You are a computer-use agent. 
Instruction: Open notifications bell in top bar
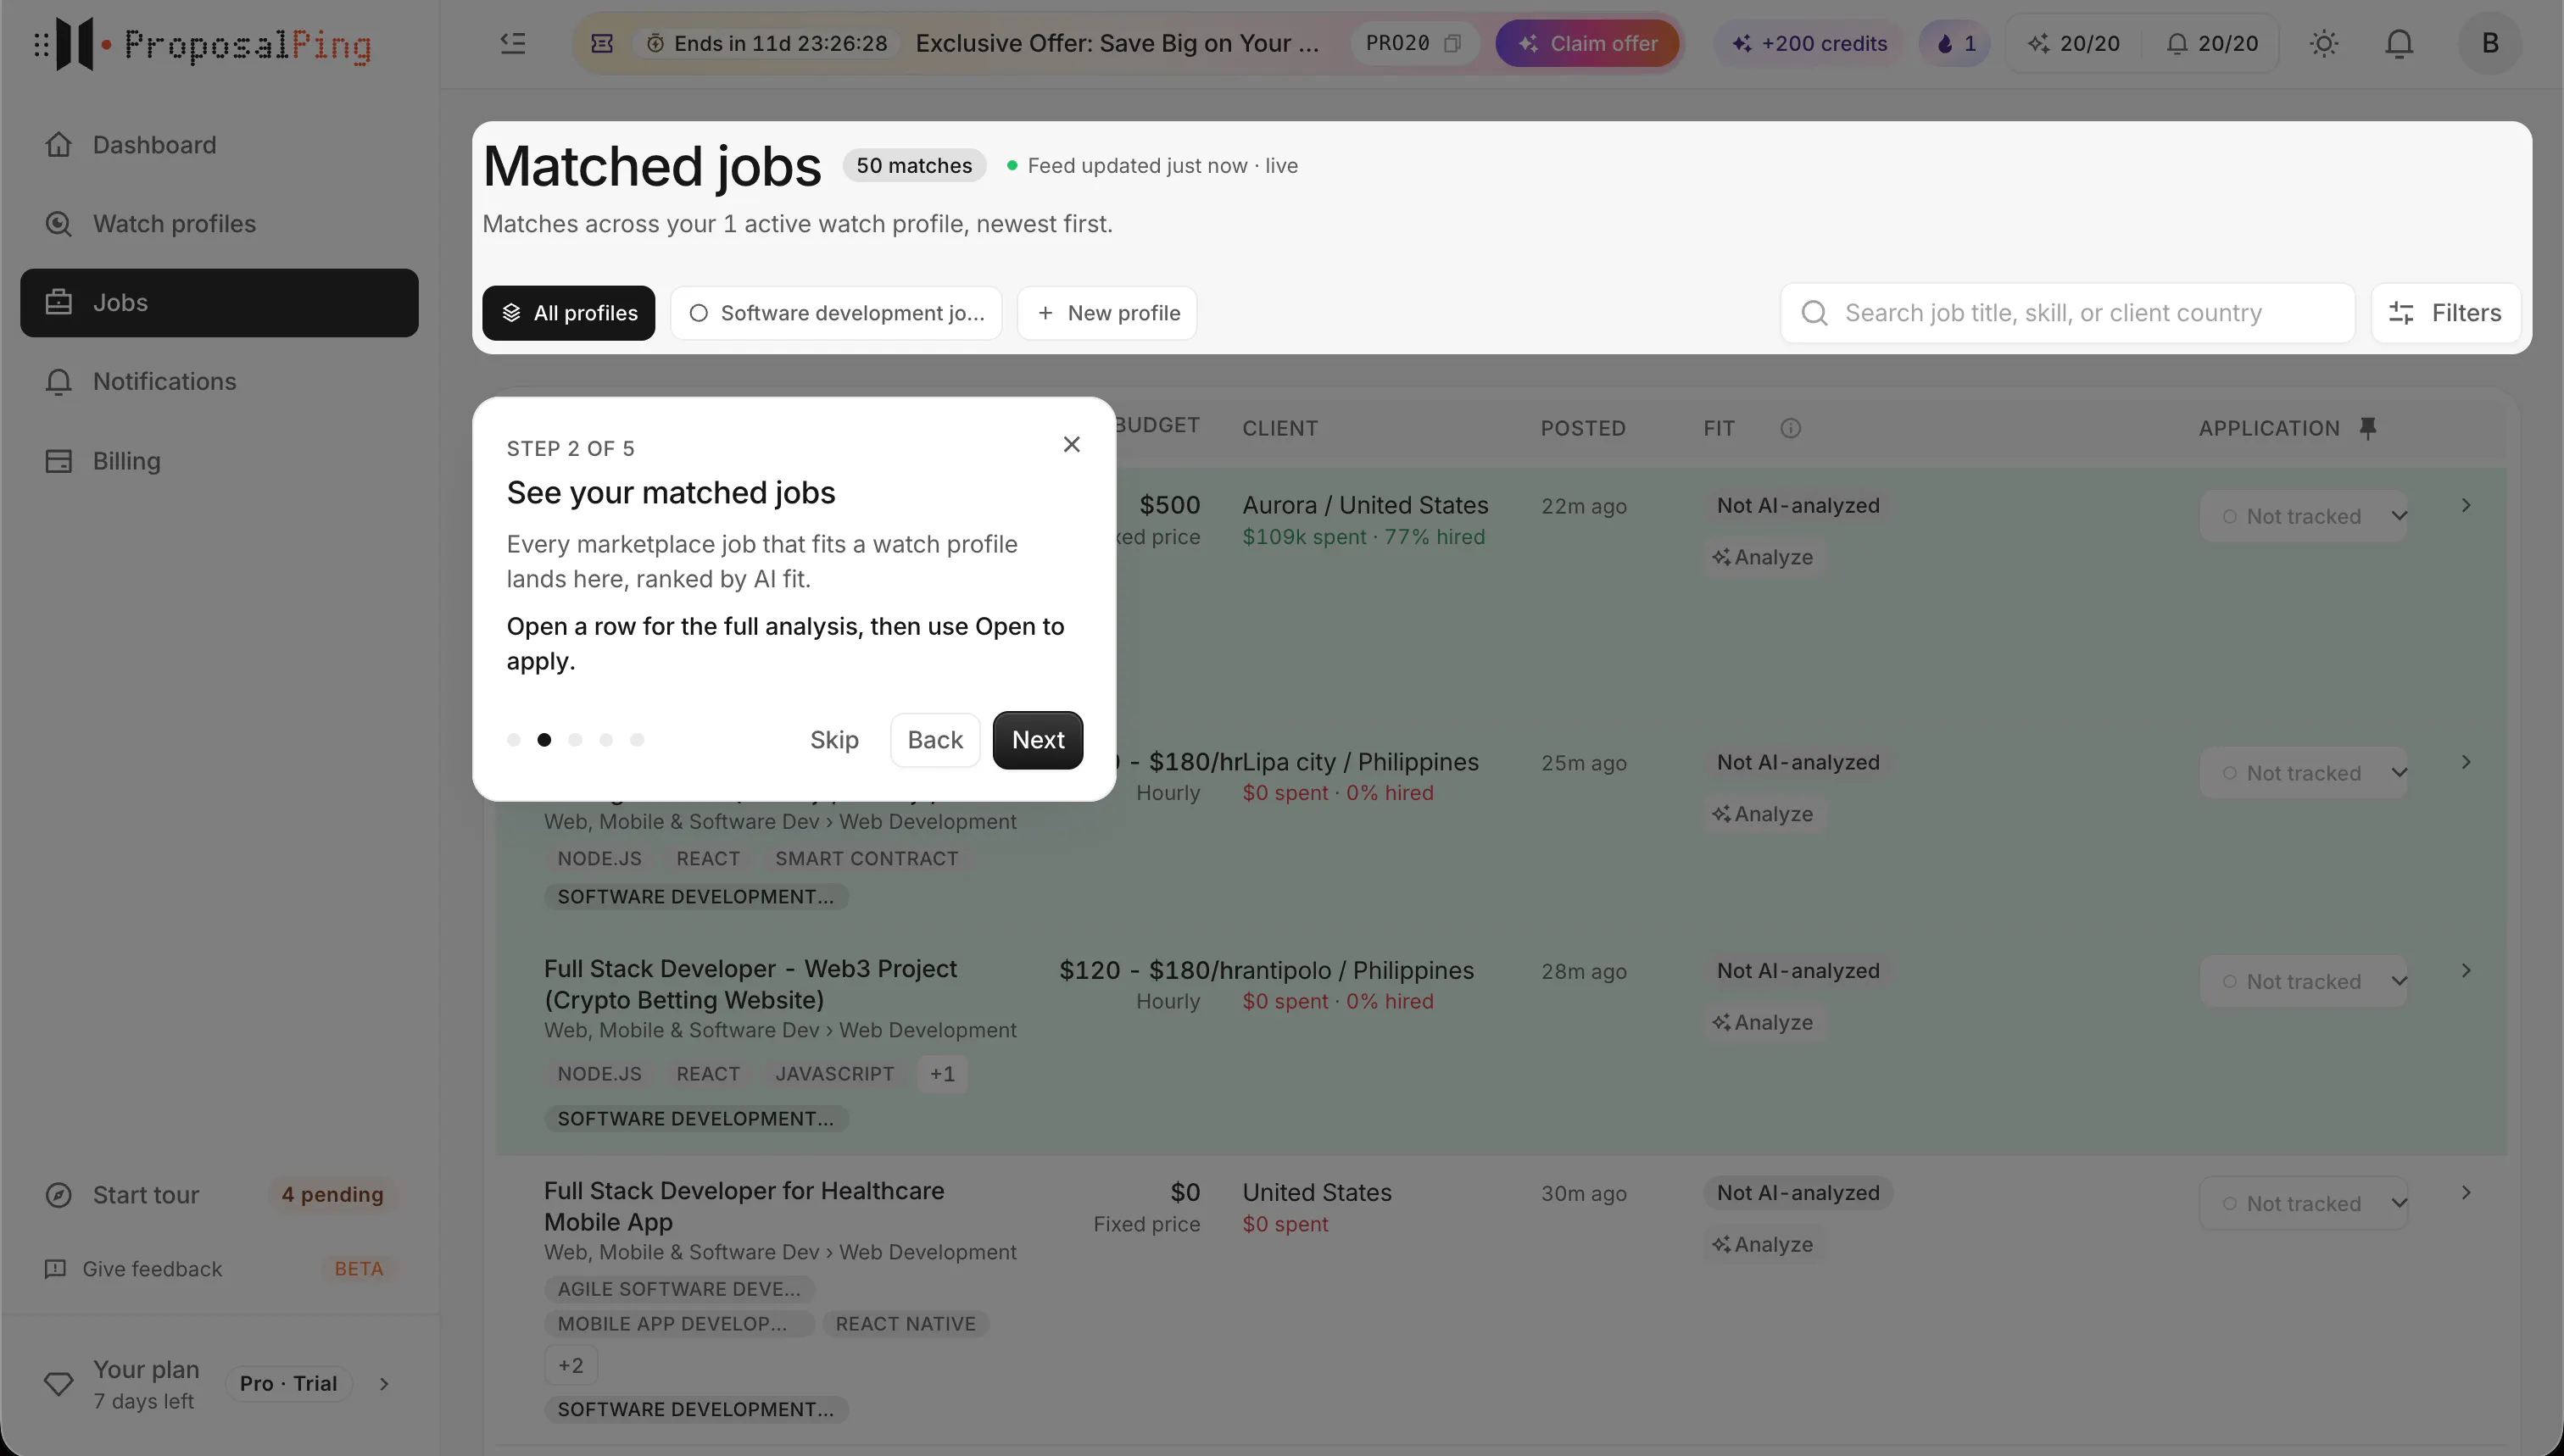coord(2399,43)
